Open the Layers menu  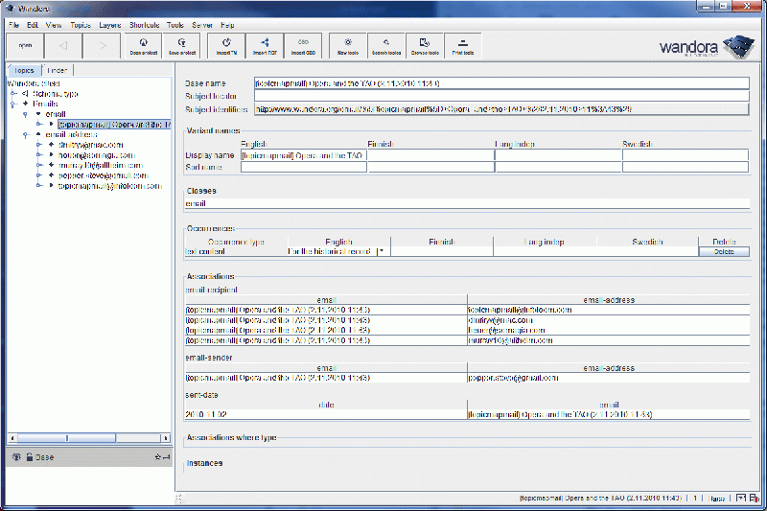pos(109,23)
